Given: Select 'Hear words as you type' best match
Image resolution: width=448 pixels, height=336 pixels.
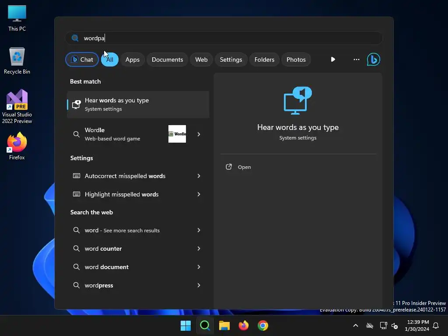Looking at the screenshot, I should tap(138, 105).
